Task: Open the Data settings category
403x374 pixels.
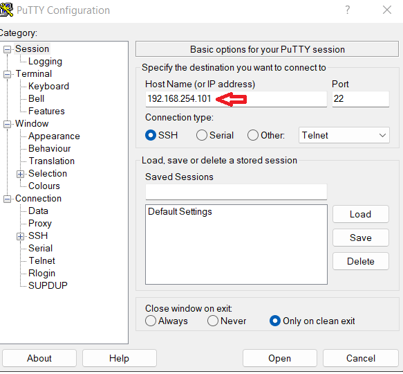Action: (38, 211)
